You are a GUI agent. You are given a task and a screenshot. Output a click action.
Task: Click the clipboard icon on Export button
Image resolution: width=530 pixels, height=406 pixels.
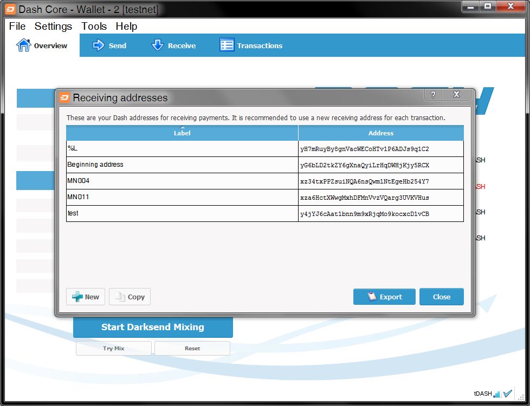[x=372, y=296]
